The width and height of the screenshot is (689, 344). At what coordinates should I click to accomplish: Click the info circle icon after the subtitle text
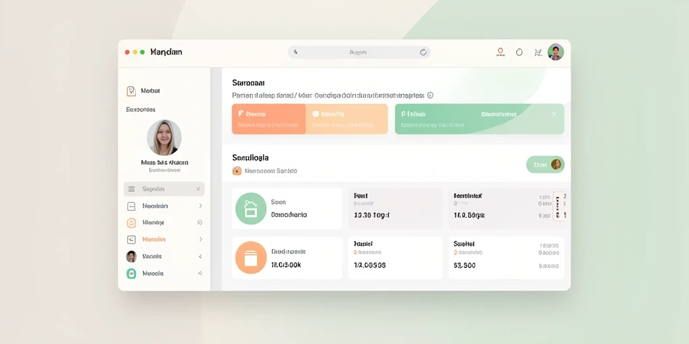click(430, 95)
